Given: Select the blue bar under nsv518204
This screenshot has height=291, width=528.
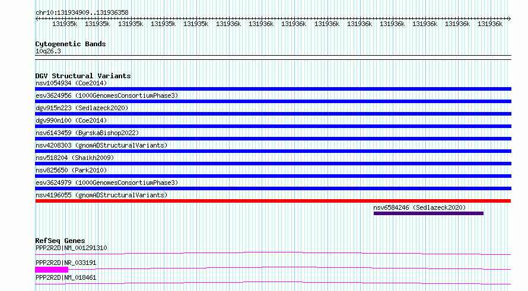Looking at the screenshot, I should pyautogui.click(x=273, y=164).
